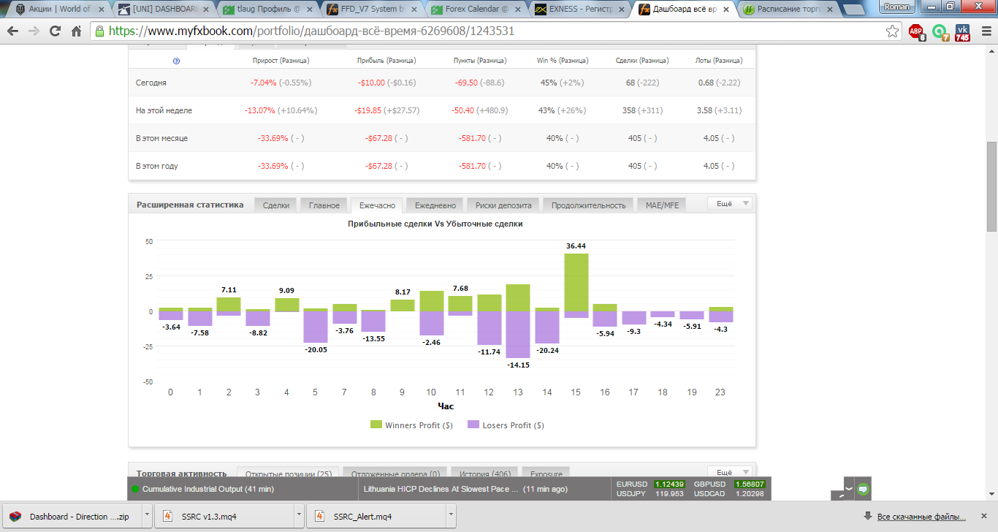This screenshot has height=532, width=998.
Task: Click the Cumulative Industrial Output news item
Action: pyautogui.click(x=208, y=489)
